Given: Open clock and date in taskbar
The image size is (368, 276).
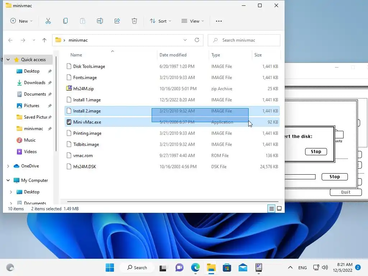Looking at the screenshot, I should 342,267.
